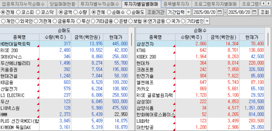This screenshot has height=131, width=272.
Task: Click the tab strip right arrow
Action: [x=268, y=3]
